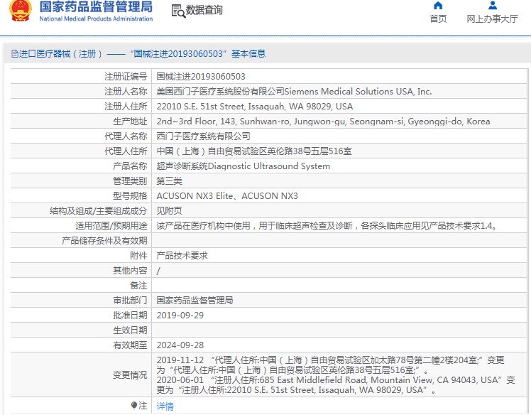This screenshot has height=415, width=531.
Task: Click the 国家药品监督管理局 header title
Action: click(x=96, y=7)
